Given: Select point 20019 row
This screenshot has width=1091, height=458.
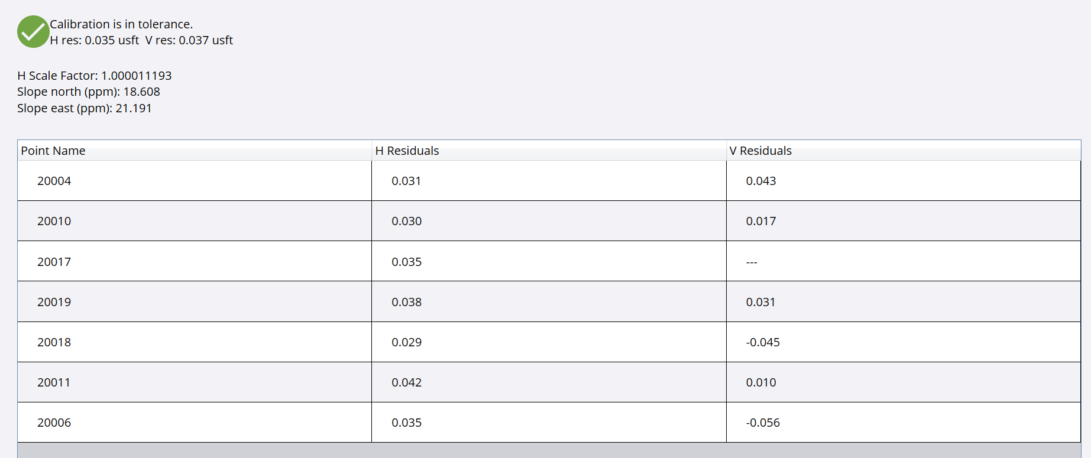Looking at the screenshot, I should 54,302.
